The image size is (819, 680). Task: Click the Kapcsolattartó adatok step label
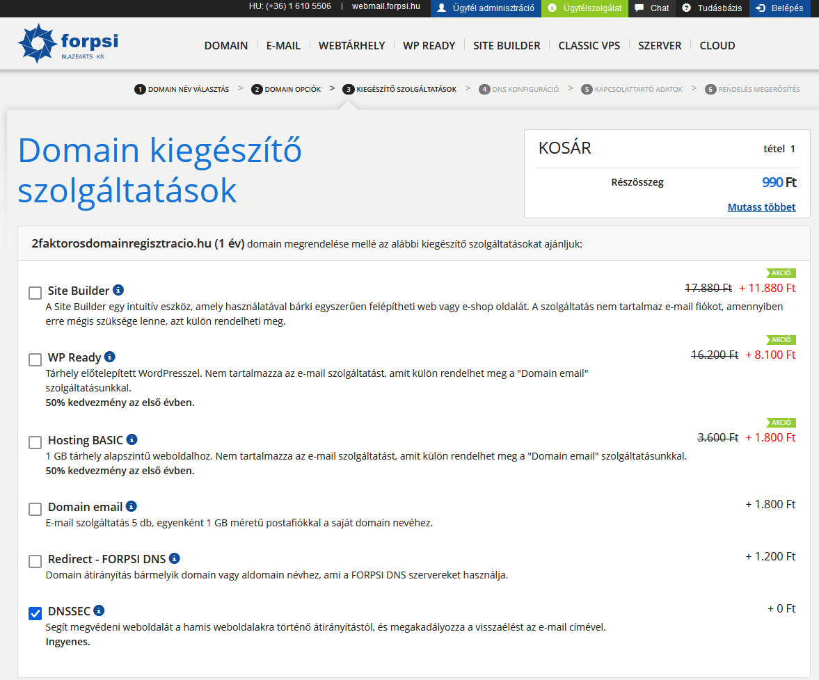point(639,89)
